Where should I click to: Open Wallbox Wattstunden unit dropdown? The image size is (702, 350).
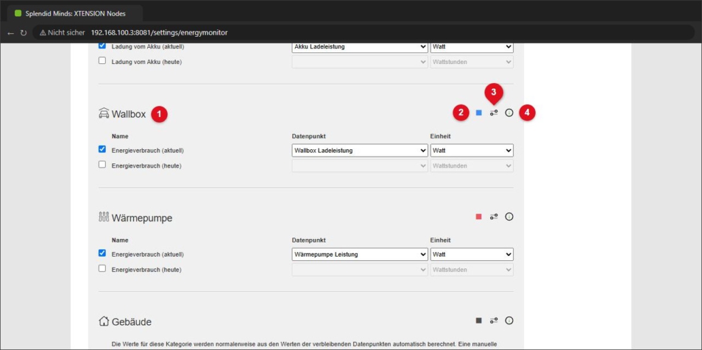472,165
